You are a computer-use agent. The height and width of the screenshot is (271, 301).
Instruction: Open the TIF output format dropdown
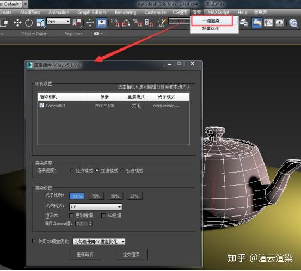96,207
